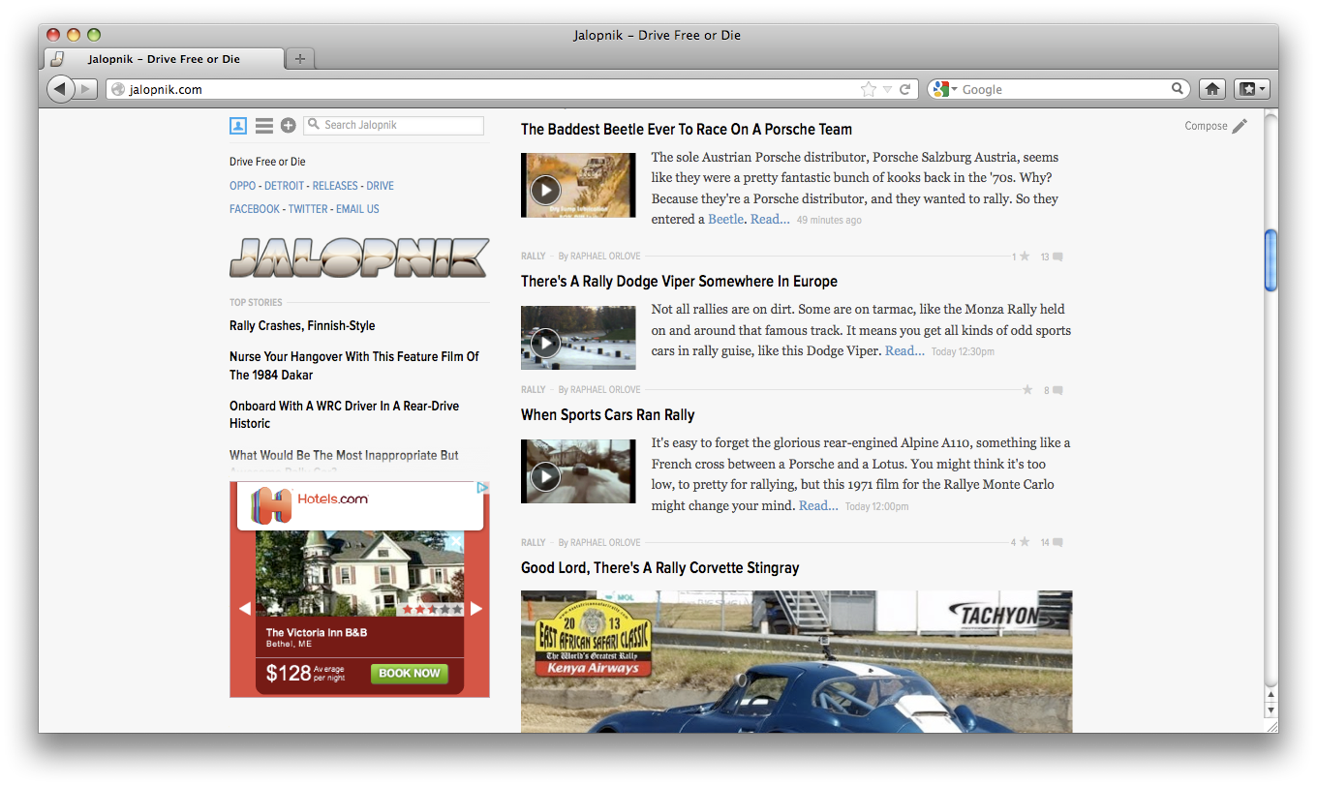Open headline There's A Rally Dodge Viper

coord(679,282)
